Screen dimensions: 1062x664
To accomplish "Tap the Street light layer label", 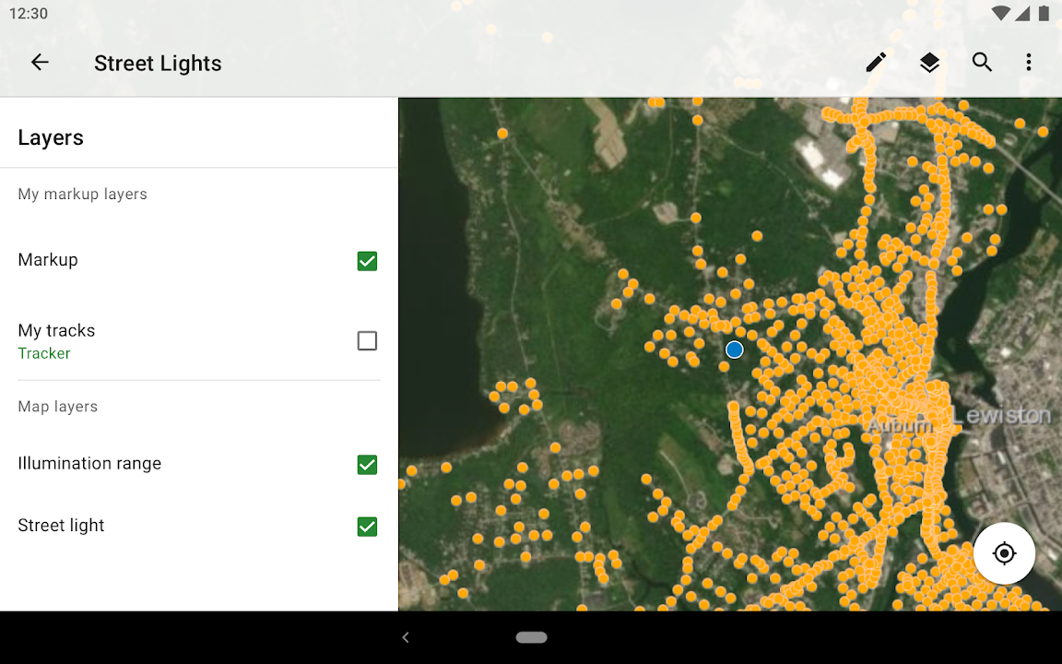I will [x=61, y=526].
